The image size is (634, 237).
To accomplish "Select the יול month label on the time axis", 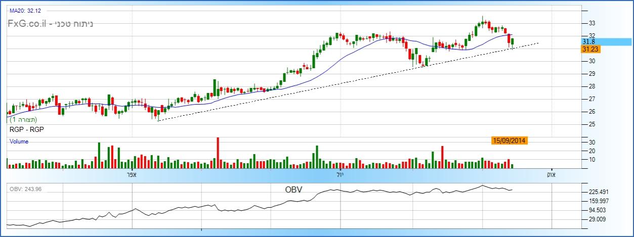I will click(340, 175).
